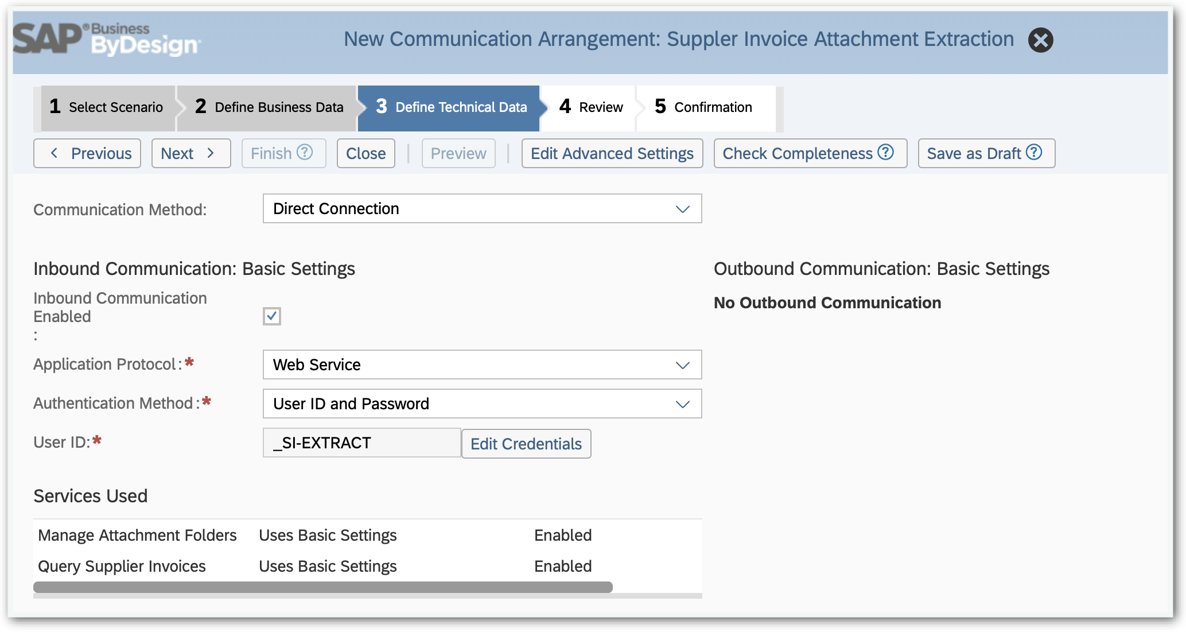Click the Save as Draft help icon

[x=1037, y=153]
